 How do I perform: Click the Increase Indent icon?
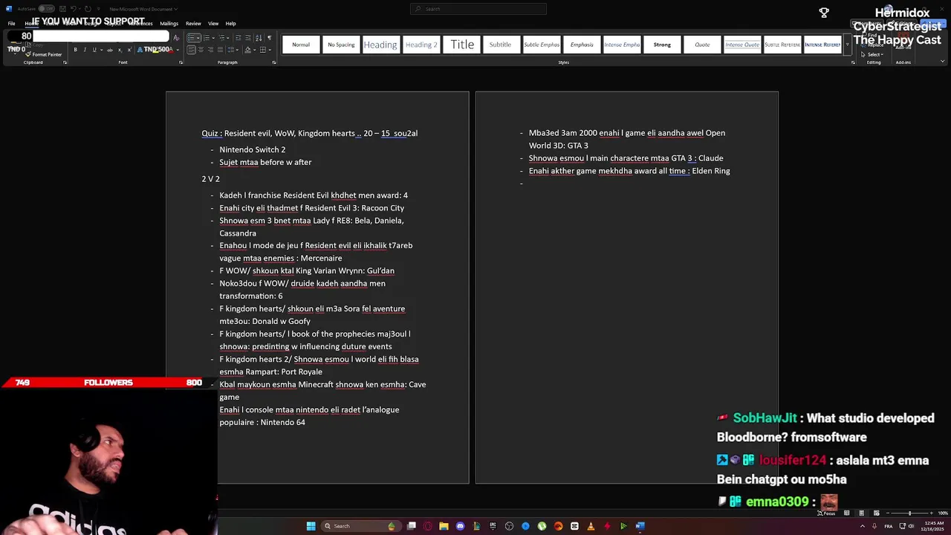pos(248,38)
